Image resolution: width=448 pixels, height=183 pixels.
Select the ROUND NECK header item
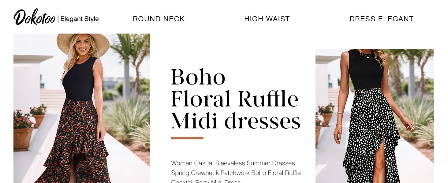pos(159,19)
